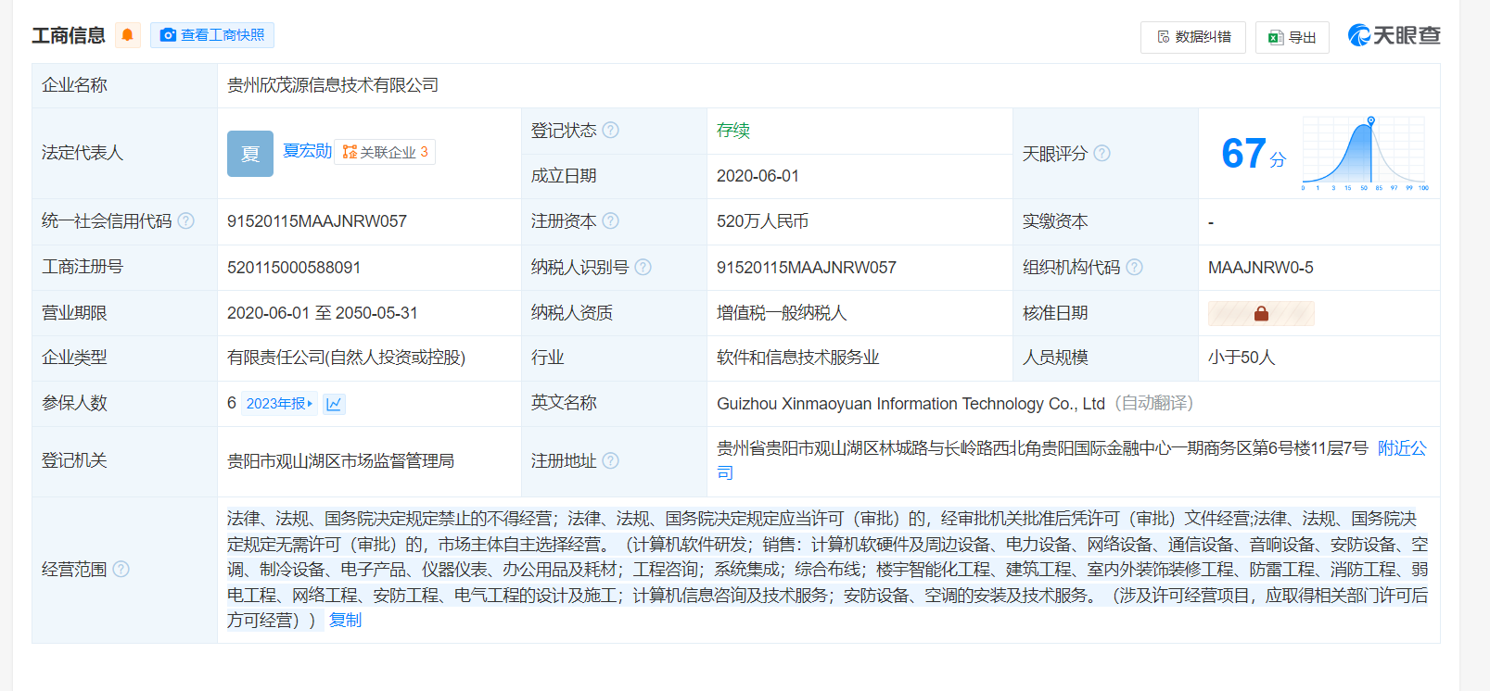The width and height of the screenshot is (1490, 691).
Task: Export data with 导出 button
Action: click(x=1293, y=37)
